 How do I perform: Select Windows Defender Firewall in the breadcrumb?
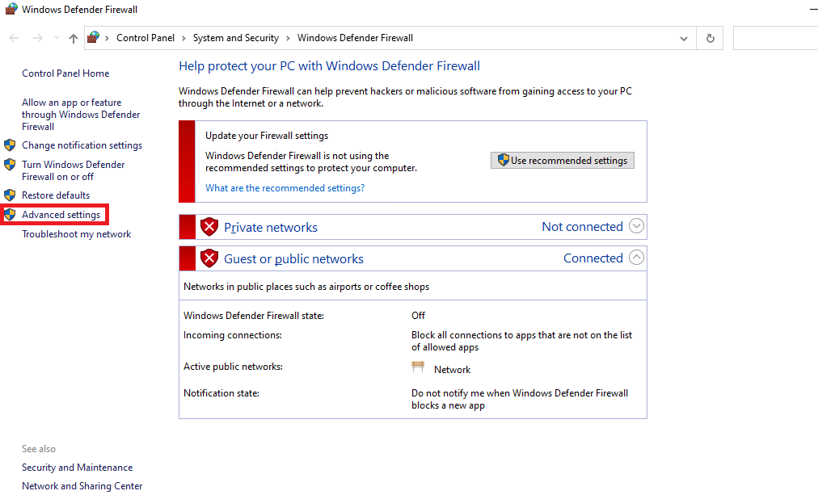click(356, 38)
